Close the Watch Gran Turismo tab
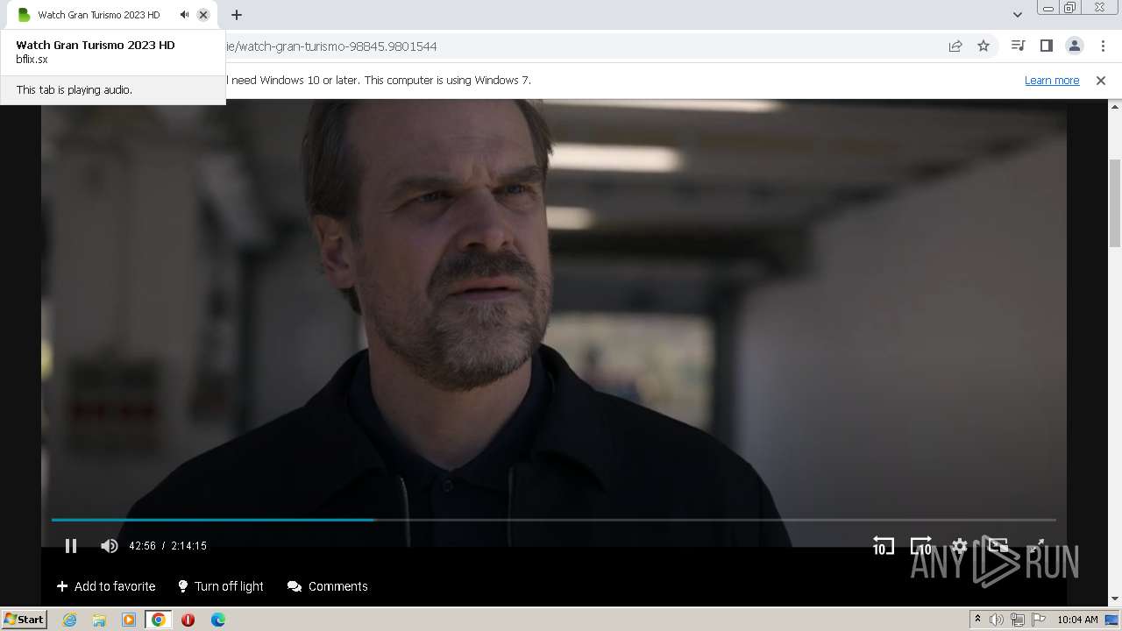The width and height of the screenshot is (1122, 631). tap(203, 15)
